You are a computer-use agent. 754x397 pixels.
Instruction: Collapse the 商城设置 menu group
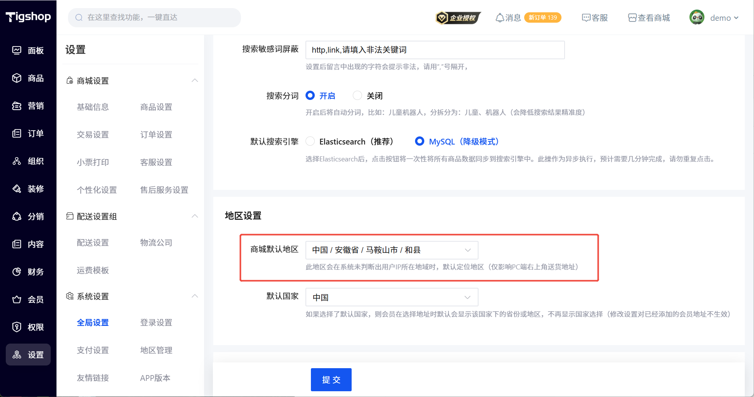pos(195,80)
